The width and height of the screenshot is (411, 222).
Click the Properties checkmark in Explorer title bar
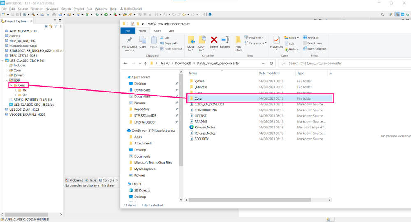pyautogui.click(x=132, y=24)
